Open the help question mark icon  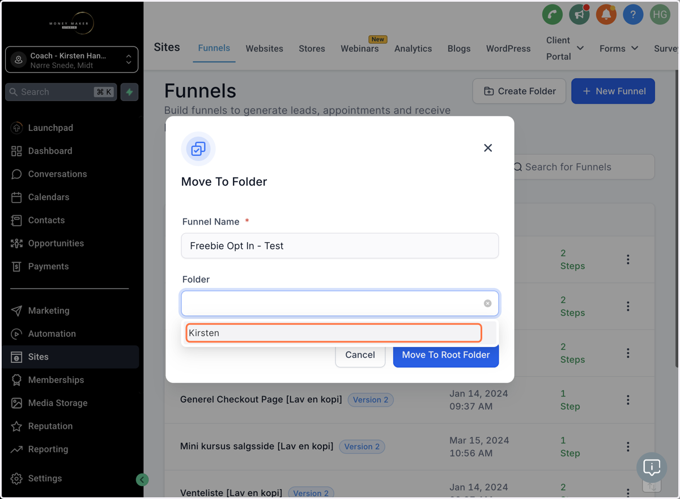click(633, 15)
